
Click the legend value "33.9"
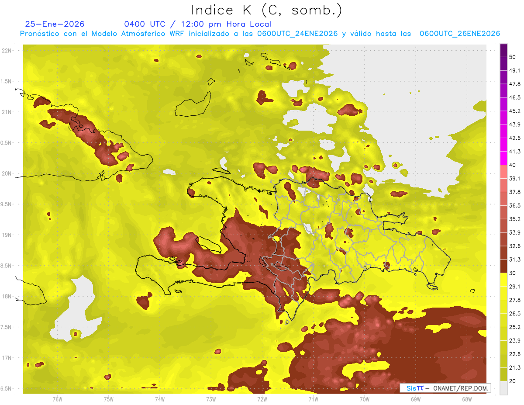[515, 232]
